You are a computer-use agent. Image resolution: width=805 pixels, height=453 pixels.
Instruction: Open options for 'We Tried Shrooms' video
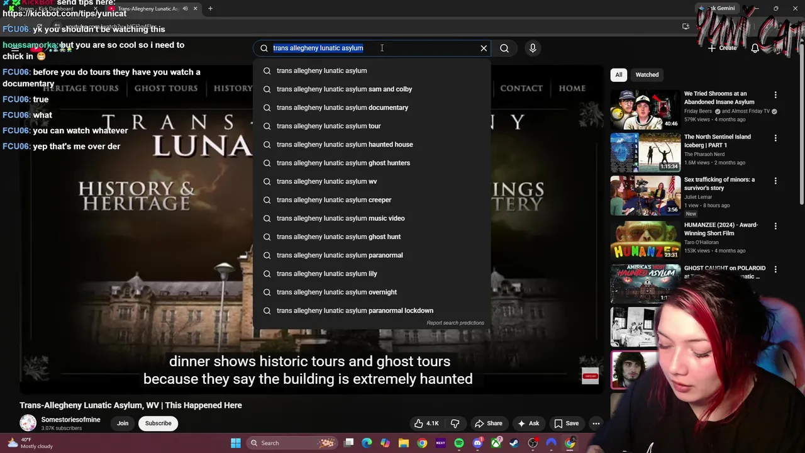coord(775,94)
